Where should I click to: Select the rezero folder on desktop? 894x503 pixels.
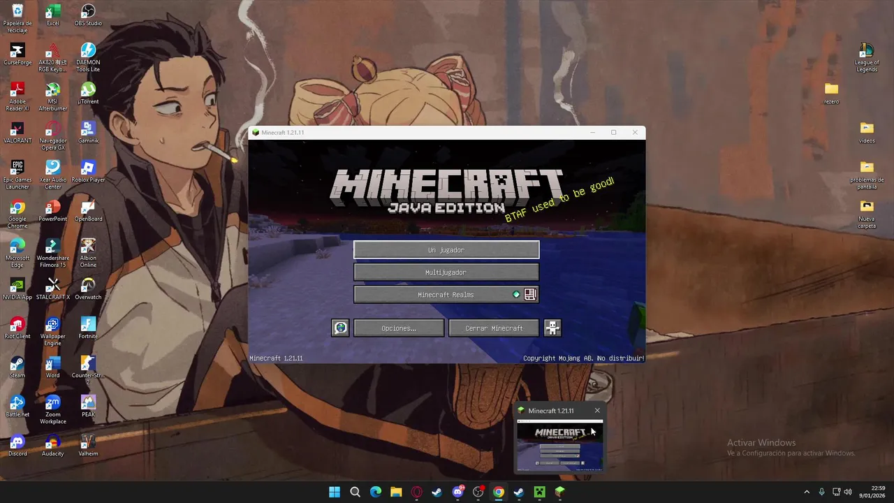(x=831, y=94)
